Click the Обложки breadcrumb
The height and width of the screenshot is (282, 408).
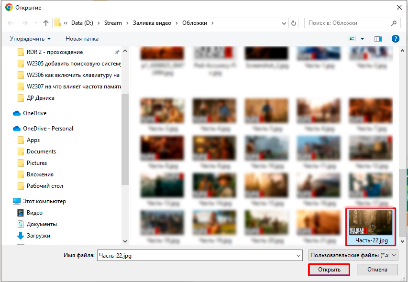(195, 23)
